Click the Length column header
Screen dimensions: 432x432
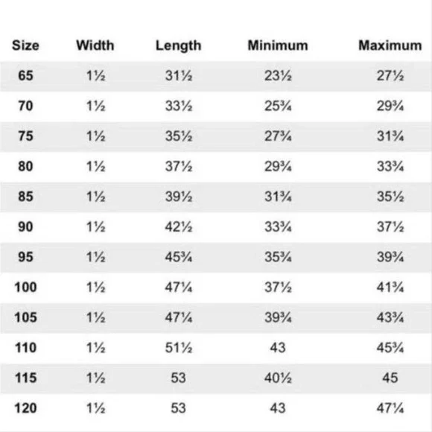click(x=178, y=46)
